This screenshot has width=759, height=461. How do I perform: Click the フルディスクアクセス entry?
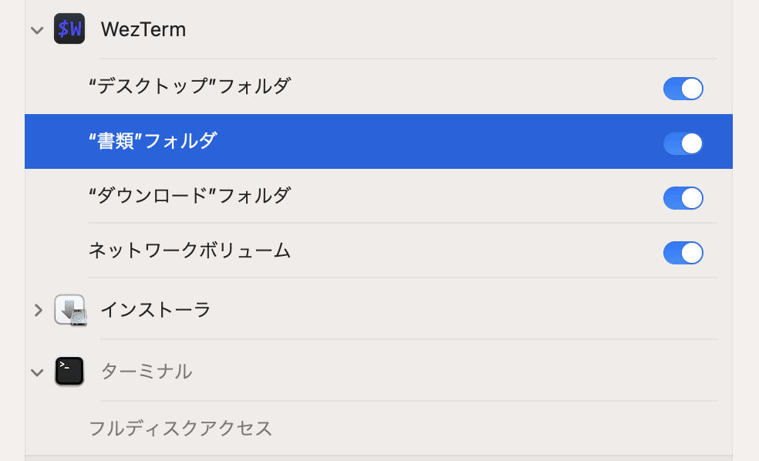(180, 429)
